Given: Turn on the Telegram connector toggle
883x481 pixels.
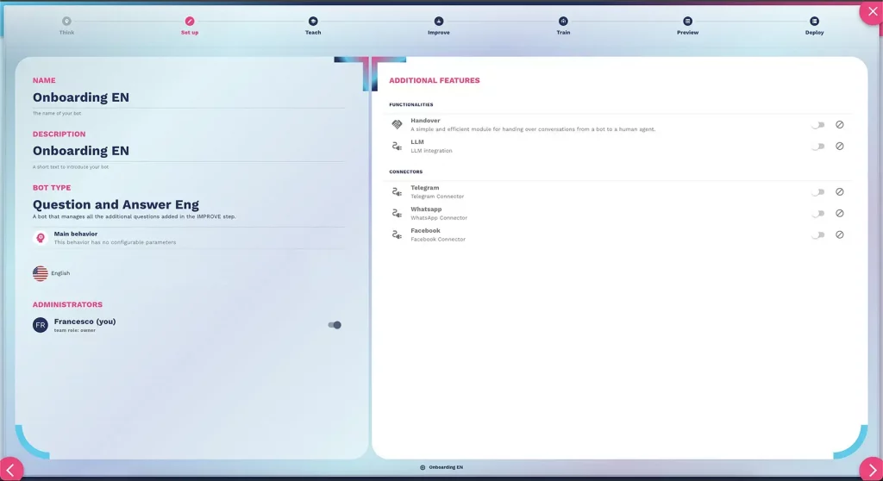Looking at the screenshot, I should coord(818,192).
